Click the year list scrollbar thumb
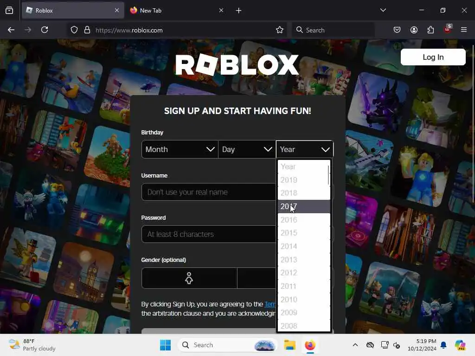 329,175
